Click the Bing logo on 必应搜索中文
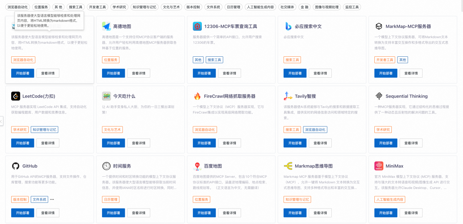This screenshot has width=463, height=224. click(x=288, y=26)
